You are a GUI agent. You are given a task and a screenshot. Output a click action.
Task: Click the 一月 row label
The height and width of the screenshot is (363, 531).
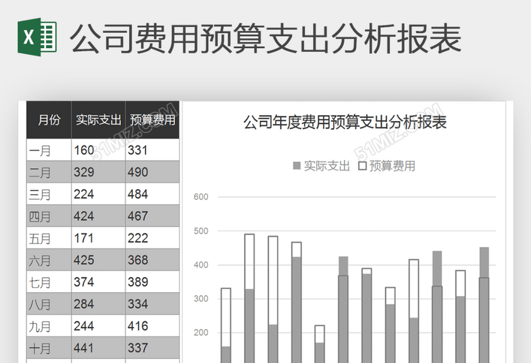40,151
